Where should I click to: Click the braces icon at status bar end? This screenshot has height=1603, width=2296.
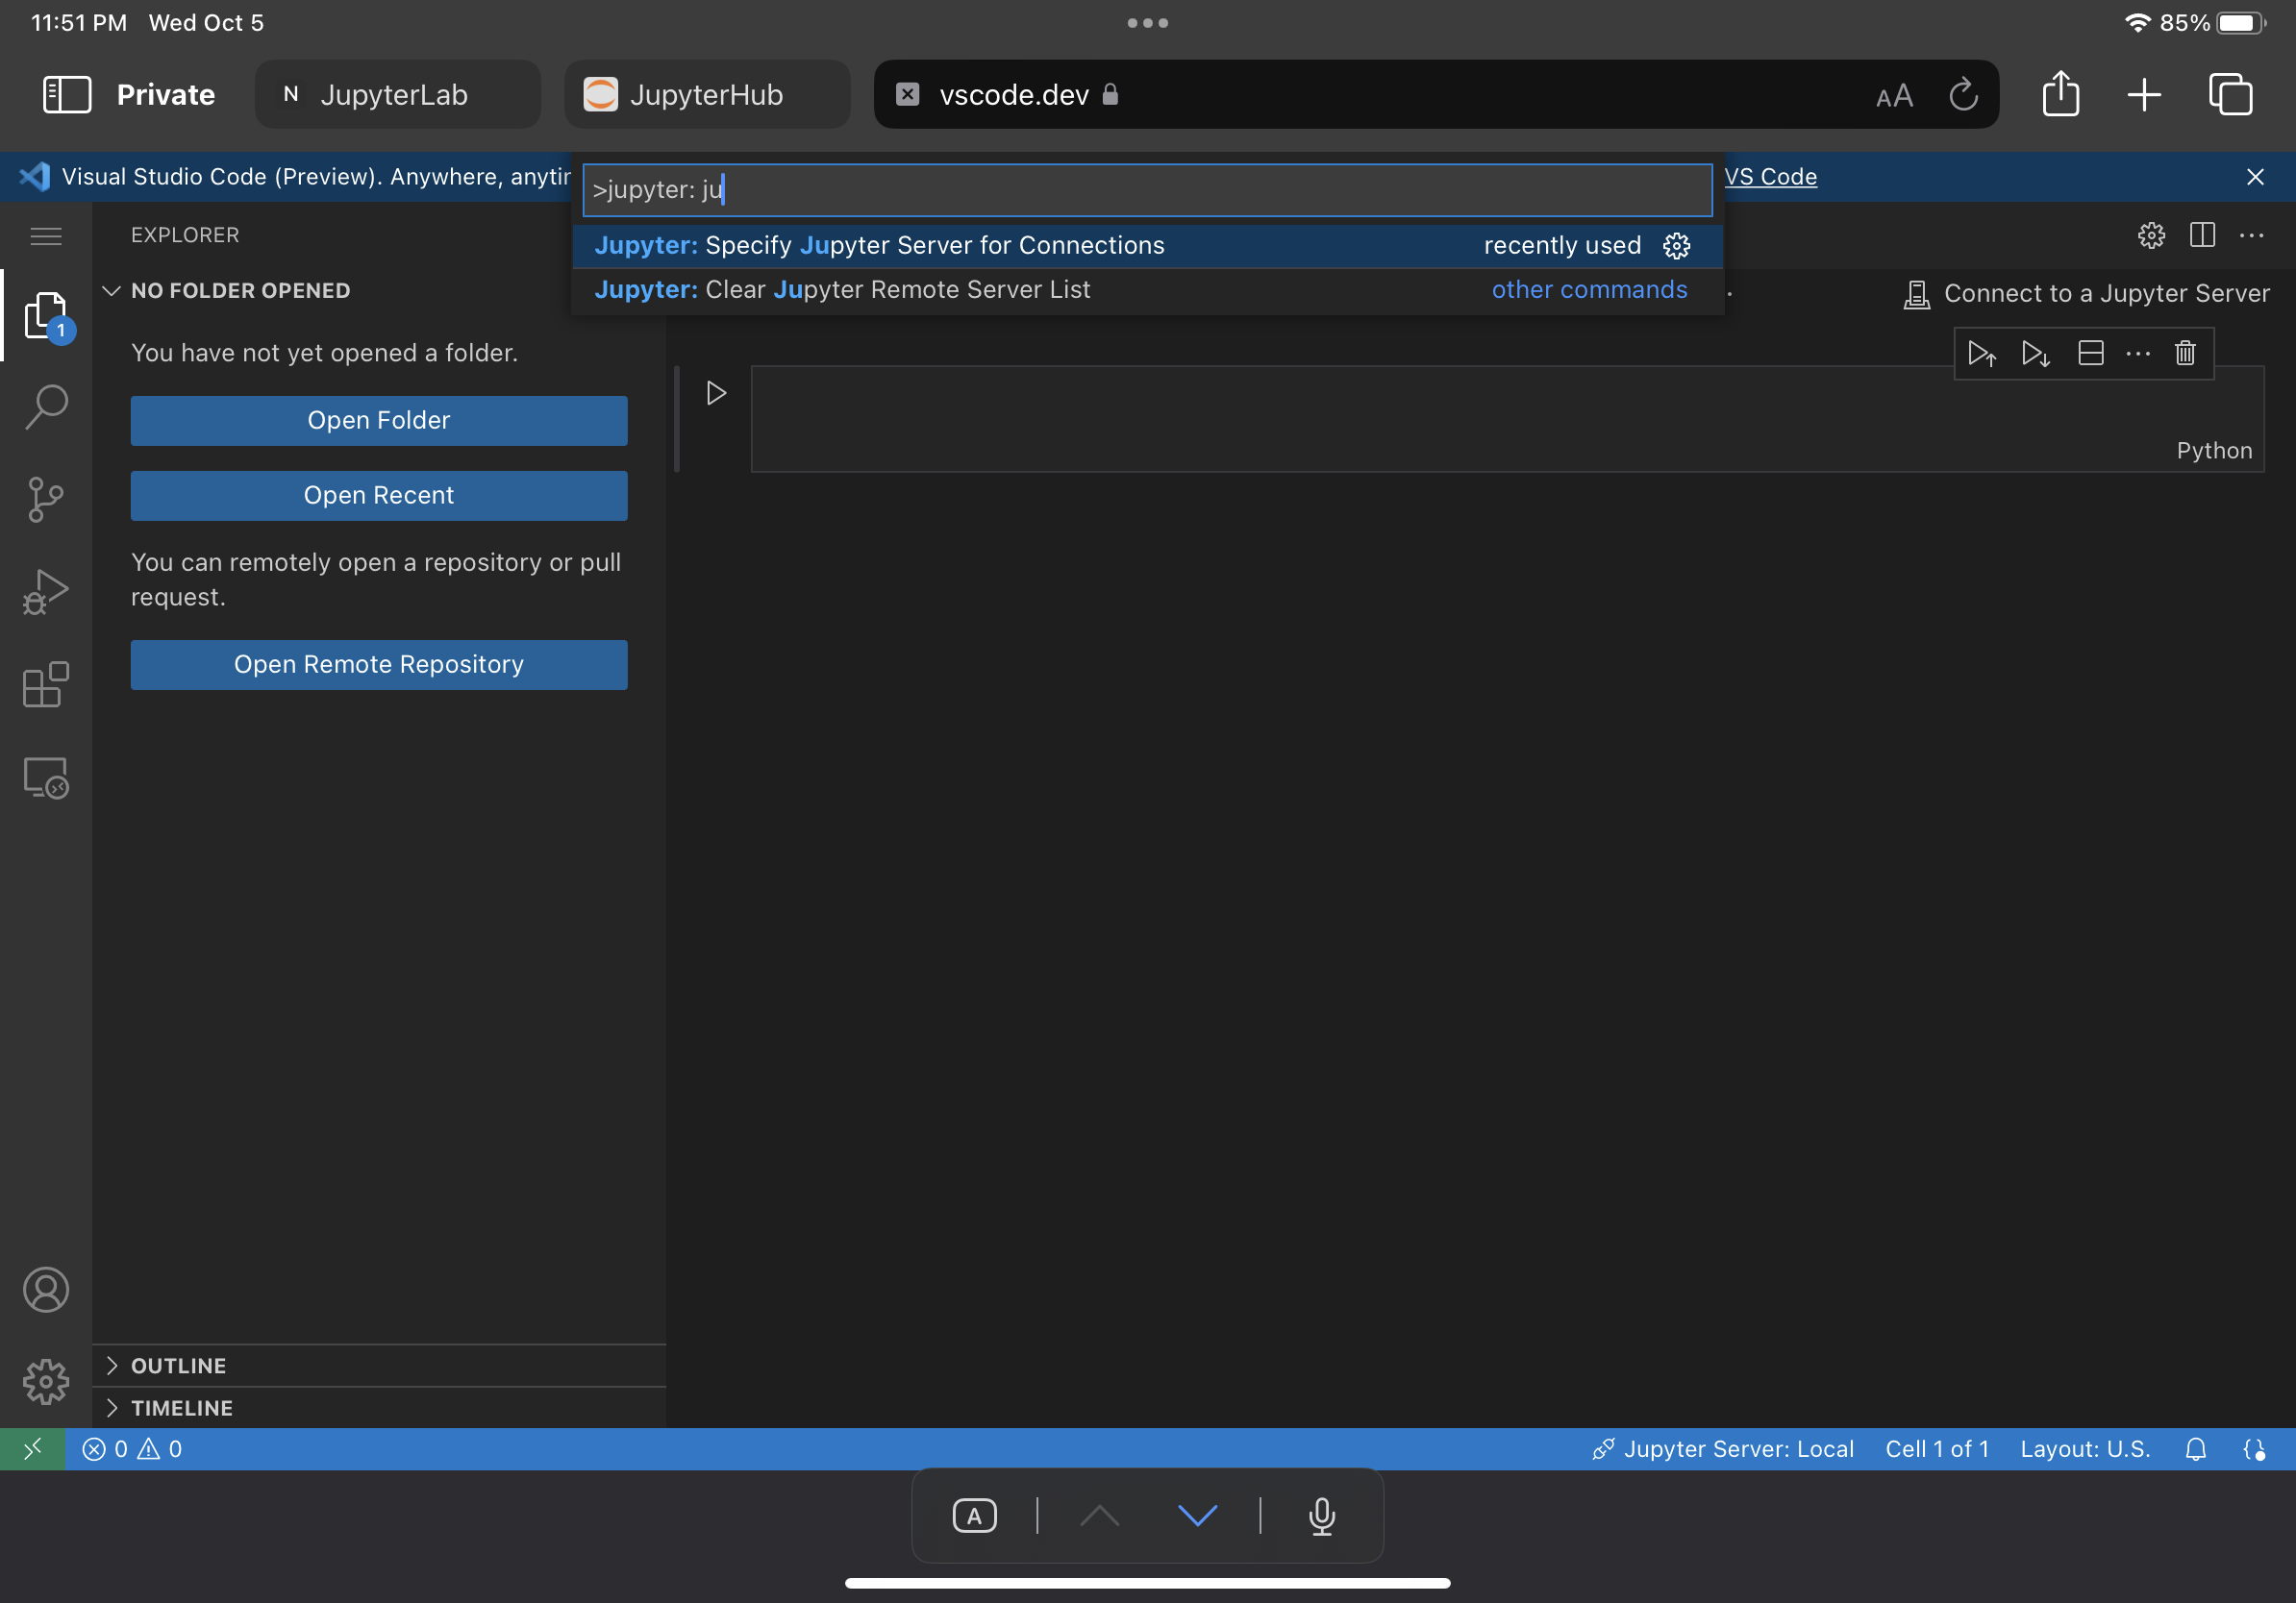(2254, 1449)
